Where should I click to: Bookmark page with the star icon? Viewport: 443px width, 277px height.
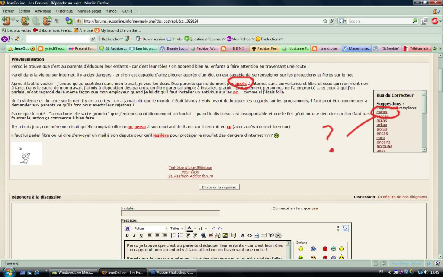(325, 21)
